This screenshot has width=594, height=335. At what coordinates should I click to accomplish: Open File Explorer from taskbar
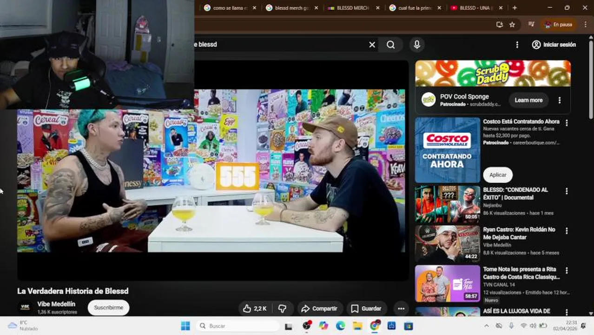357,326
